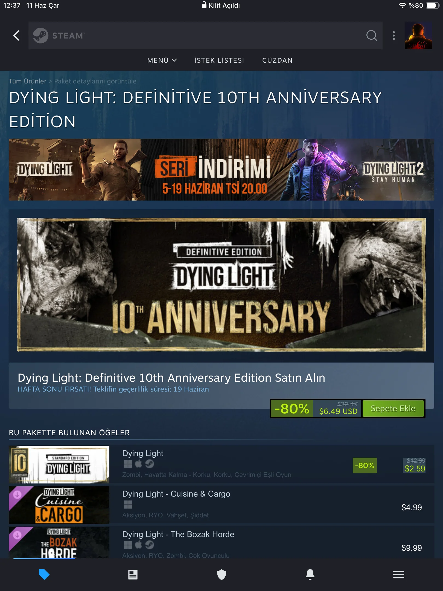Image resolution: width=443 pixels, height=591 pixels.
Task: Select the store tag tab icon
Action: click(x=44, y=575)
